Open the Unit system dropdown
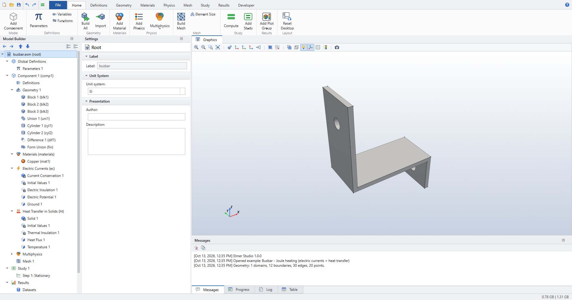The image size is (572, 300). [x=136, y=91]
